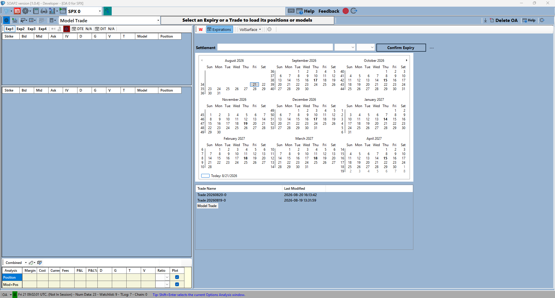Click the blue gear options icon

click(6, 20)
